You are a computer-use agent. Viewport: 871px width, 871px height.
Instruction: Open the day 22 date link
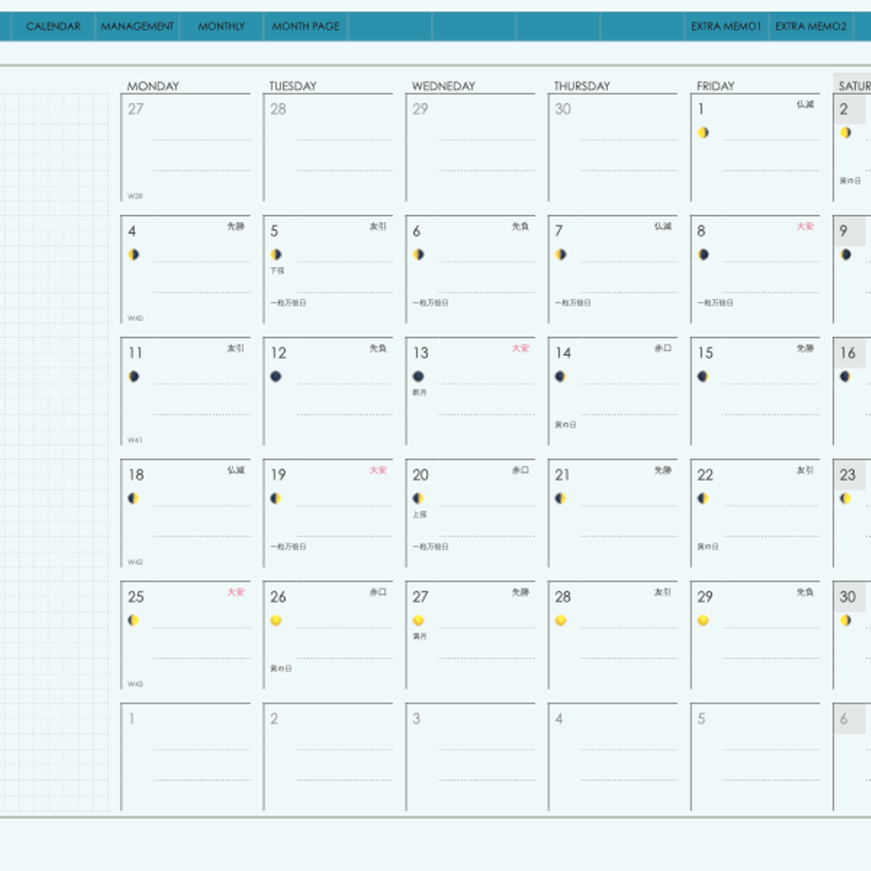(x=705, y=474)
